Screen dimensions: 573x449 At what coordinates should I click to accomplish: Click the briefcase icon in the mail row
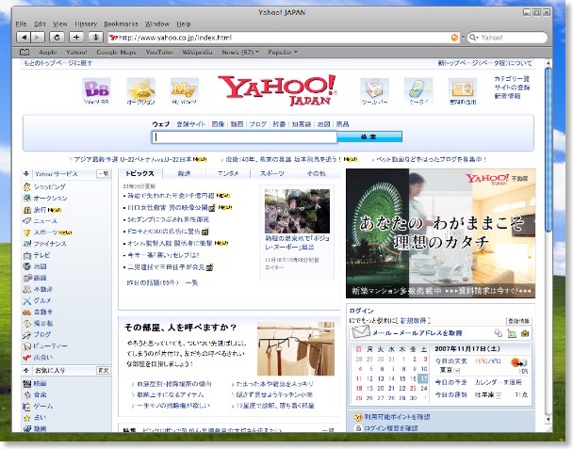[525, 333]
